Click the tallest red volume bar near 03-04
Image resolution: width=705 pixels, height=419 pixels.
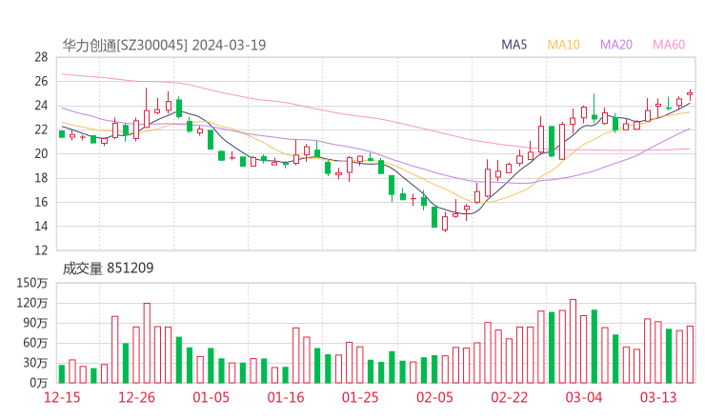(573, 341)
